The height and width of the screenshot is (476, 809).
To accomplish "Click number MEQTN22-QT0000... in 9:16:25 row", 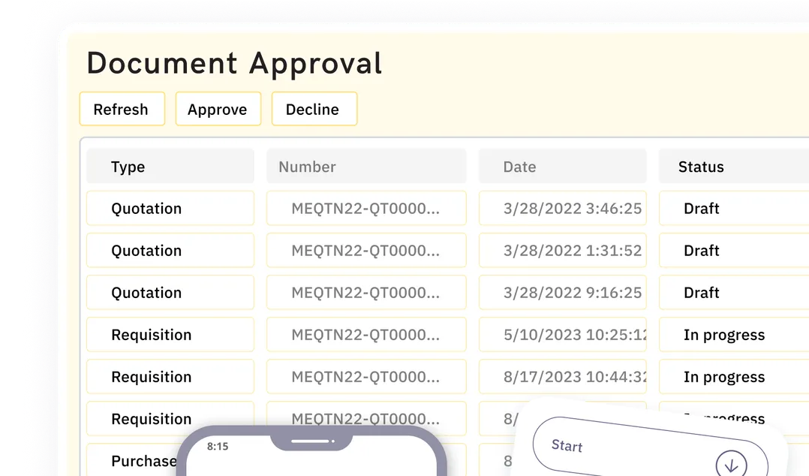I will coord(366,292).
